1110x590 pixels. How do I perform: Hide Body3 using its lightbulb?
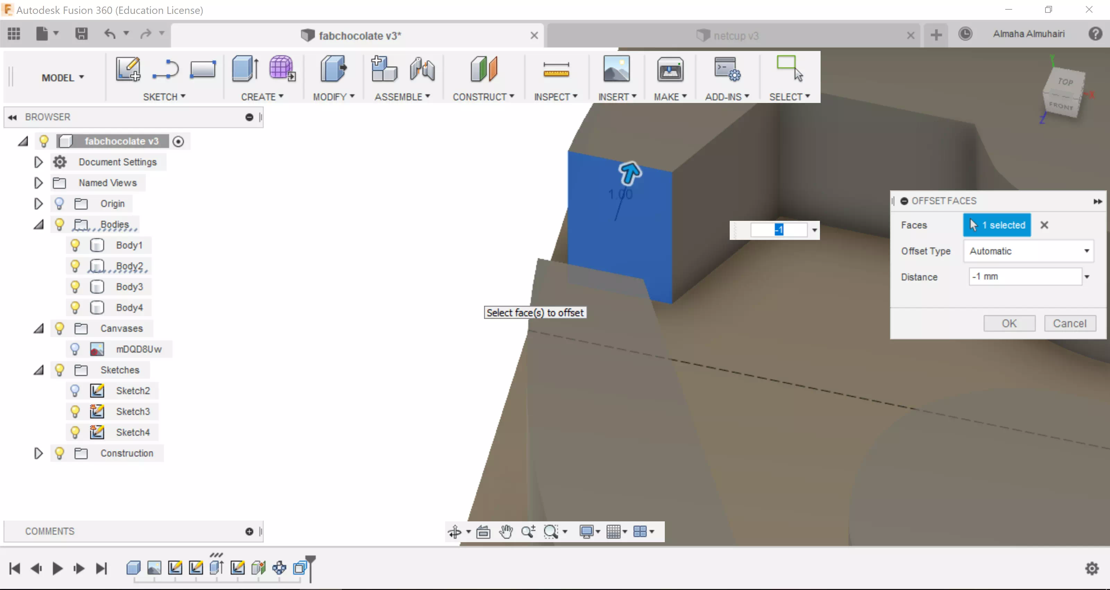tap(75, 287)
